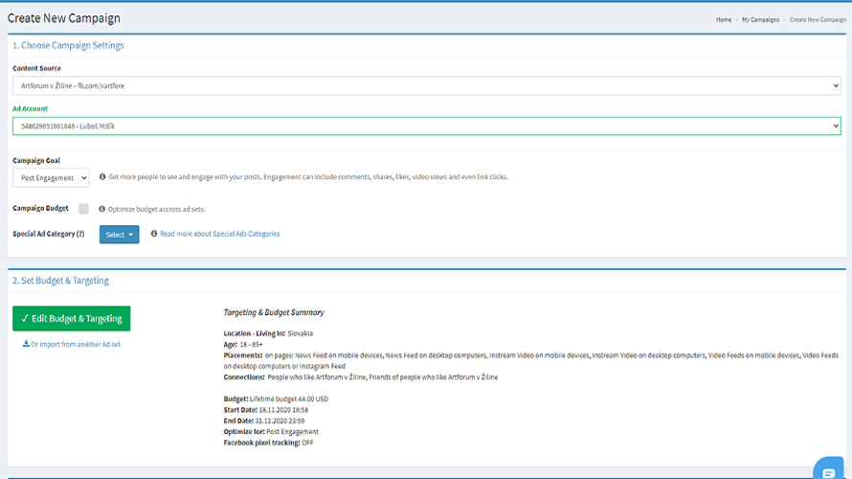852x479 pixels.
Task: Click 'Optimize budget accross ad sets' text
Action: pos(156,209)
